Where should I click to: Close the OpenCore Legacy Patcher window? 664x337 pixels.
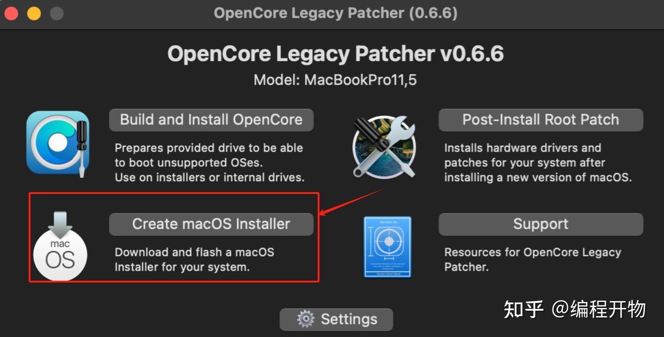12,13
